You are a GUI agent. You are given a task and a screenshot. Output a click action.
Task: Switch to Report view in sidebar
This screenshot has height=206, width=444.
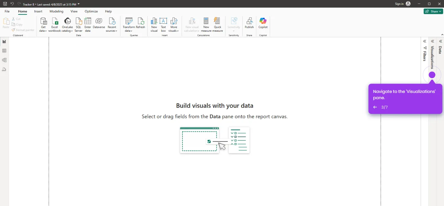click(4, 41)
